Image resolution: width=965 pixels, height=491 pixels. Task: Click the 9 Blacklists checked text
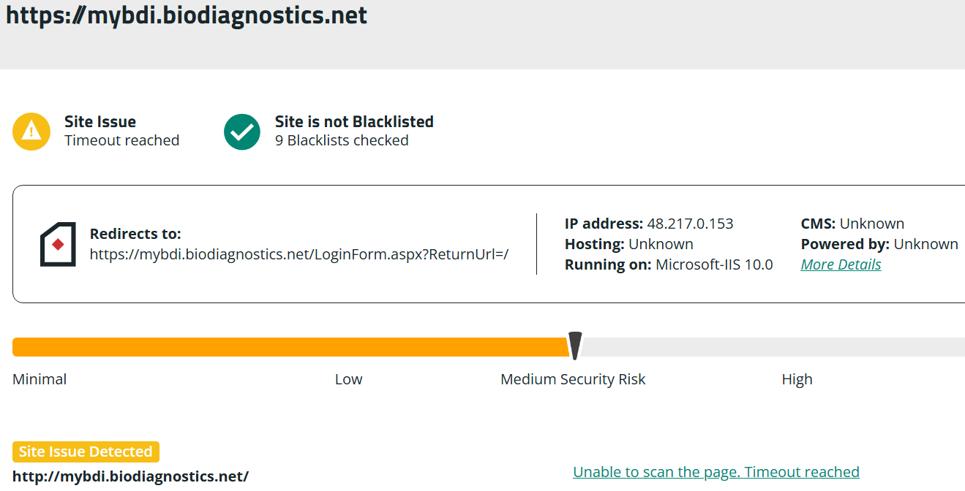coord(342,140)
